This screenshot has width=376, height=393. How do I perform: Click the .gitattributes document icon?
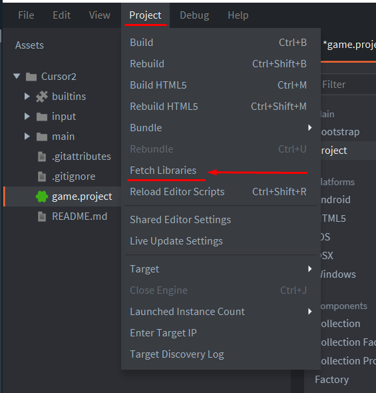pyautogui.click(x=42, y=157)
